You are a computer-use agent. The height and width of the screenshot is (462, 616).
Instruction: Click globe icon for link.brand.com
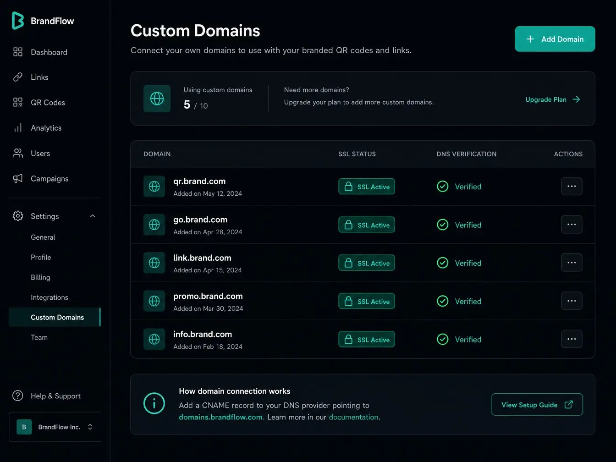154,263
